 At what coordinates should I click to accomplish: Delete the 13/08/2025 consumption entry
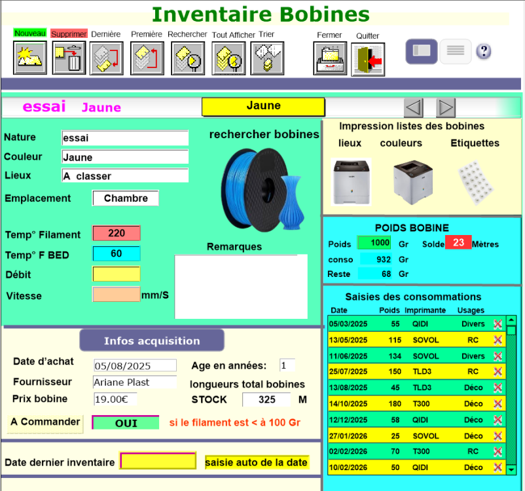498,388
